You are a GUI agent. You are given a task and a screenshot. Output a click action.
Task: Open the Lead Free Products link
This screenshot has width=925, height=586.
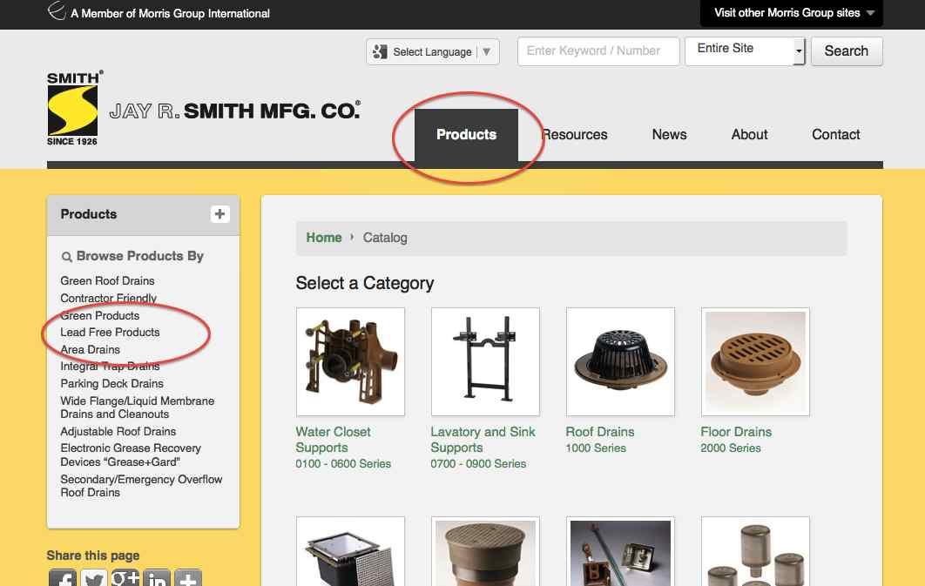(110, 333)
